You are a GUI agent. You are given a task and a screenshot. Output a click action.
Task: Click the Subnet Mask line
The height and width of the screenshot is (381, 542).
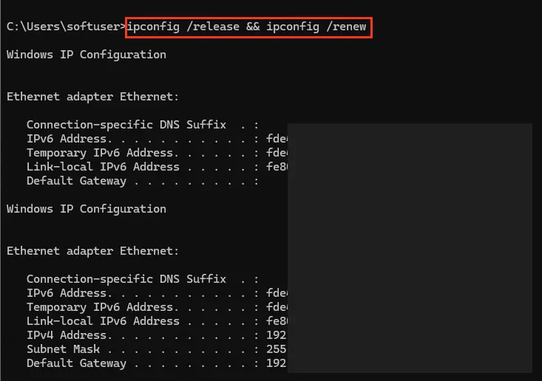(157, 349)
